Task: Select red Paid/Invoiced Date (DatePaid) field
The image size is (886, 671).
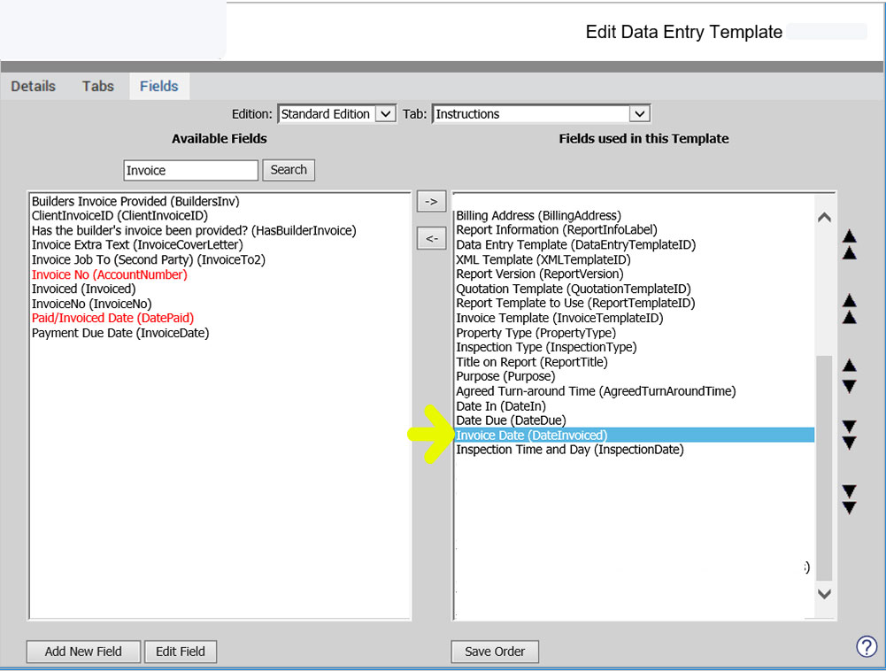Action: pos(112,318)
